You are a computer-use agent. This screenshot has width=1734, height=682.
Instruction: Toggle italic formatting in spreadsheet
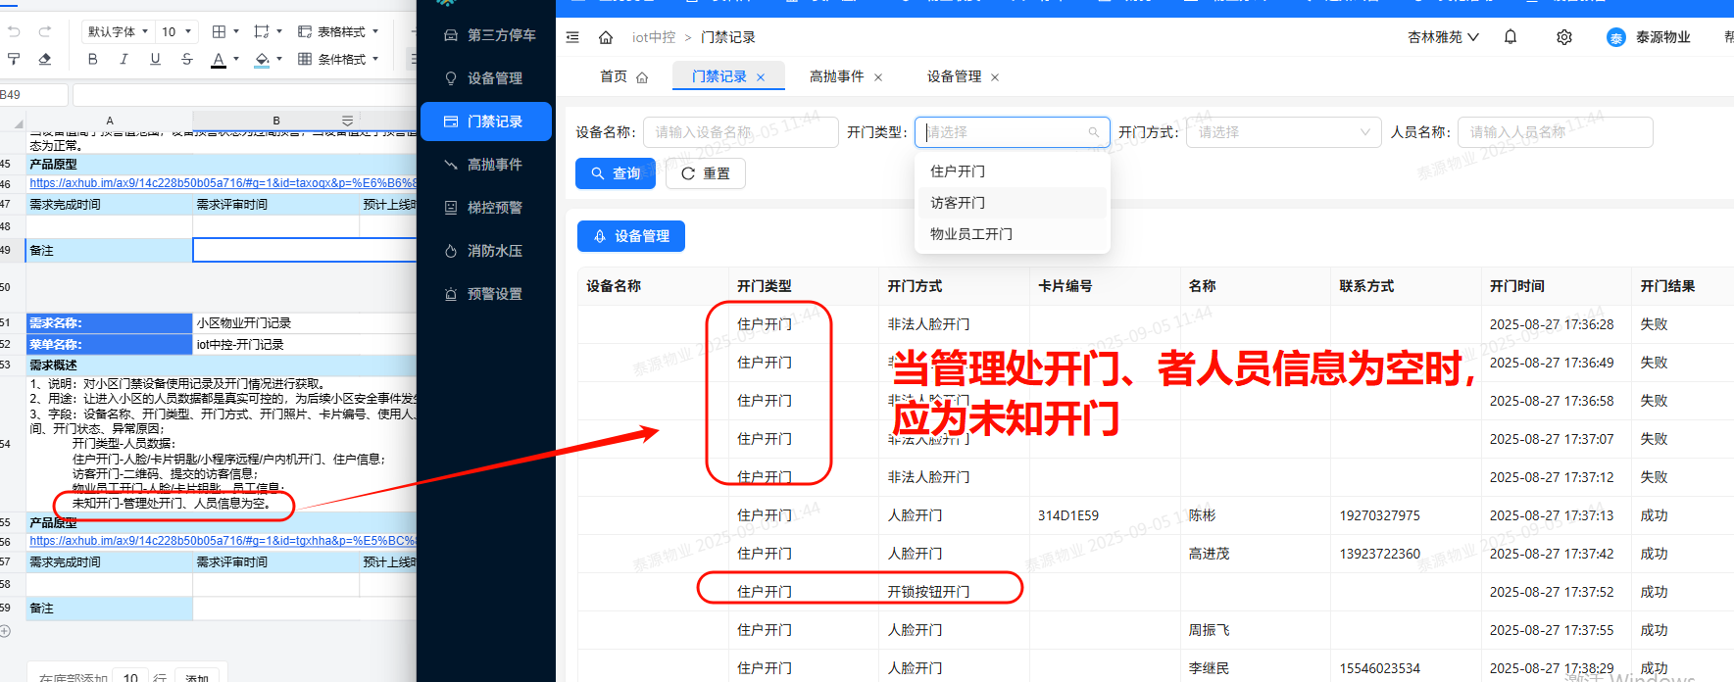(x=124, y=59)
